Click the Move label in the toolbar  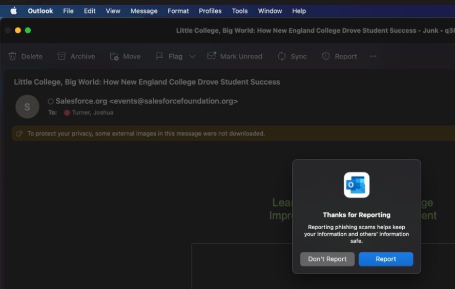132,56
